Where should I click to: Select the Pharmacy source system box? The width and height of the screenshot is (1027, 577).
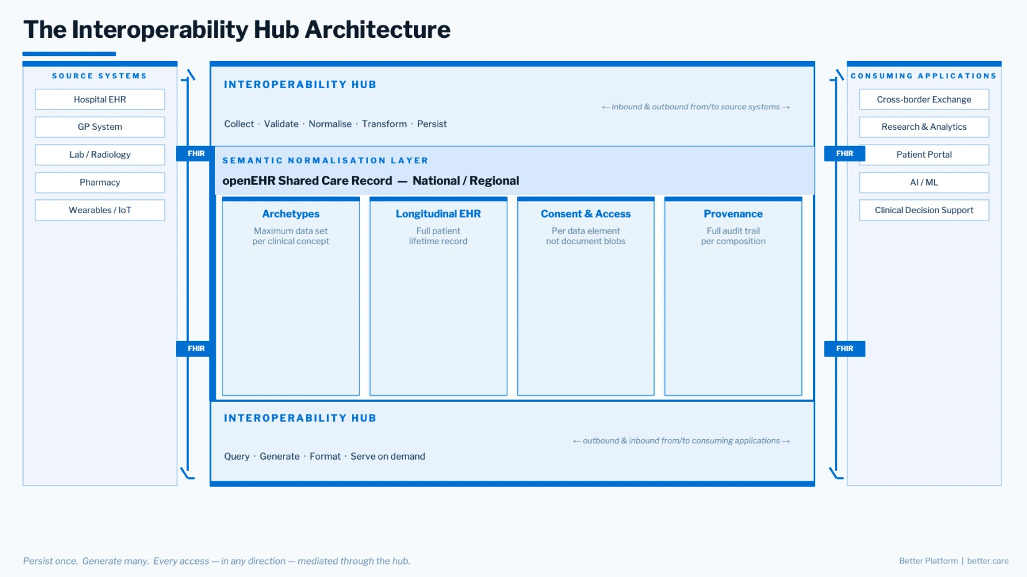(99, 183)
